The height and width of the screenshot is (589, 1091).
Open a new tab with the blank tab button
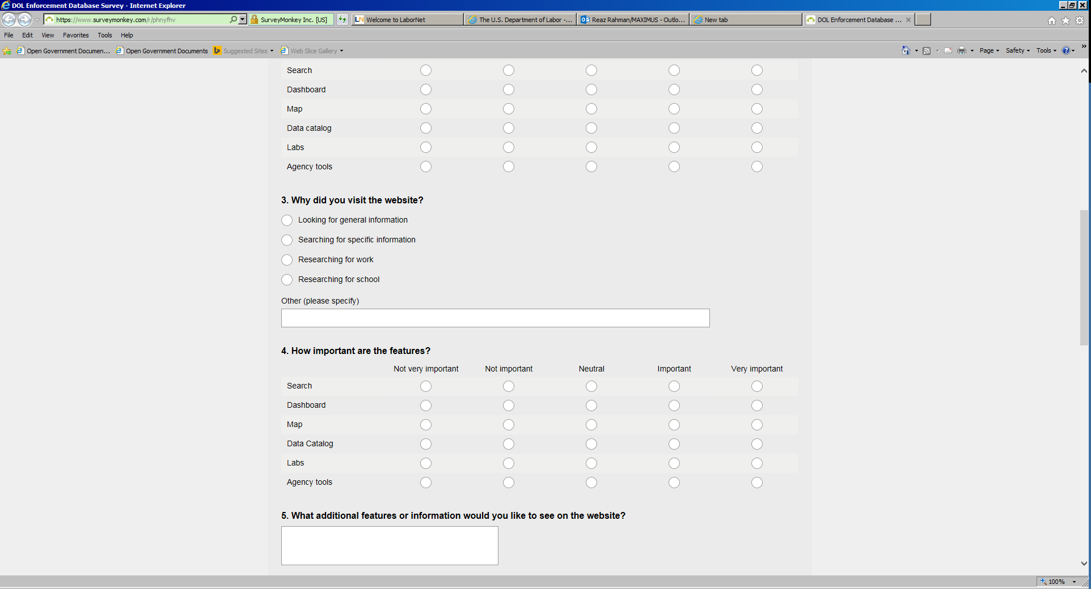click(923, 20)
